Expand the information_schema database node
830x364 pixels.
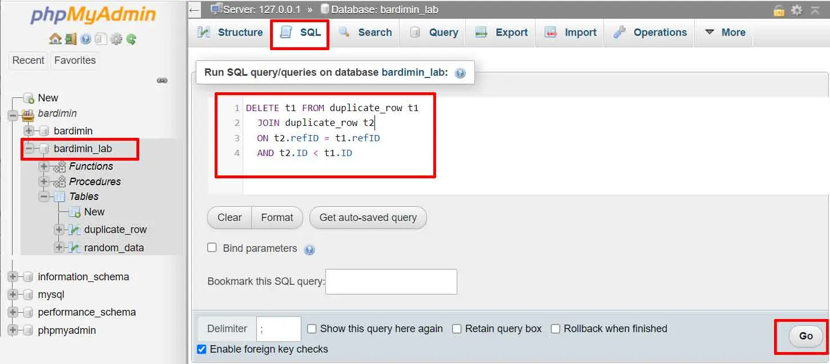tap(13, 277)
